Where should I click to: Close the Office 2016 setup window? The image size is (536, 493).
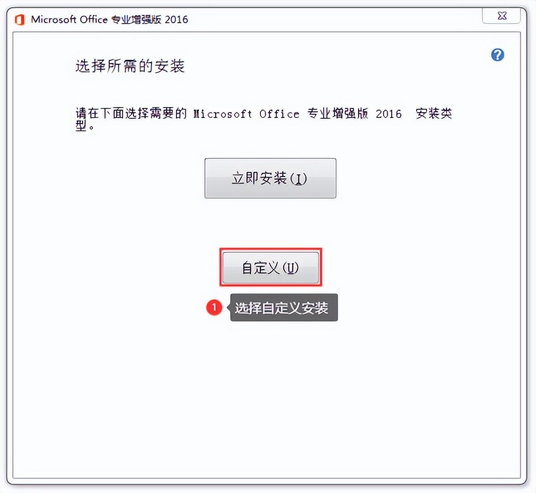502,16
